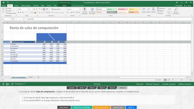Click the decrease indent icon
Screen dimensions: 194x109
[x=47, y=12]
